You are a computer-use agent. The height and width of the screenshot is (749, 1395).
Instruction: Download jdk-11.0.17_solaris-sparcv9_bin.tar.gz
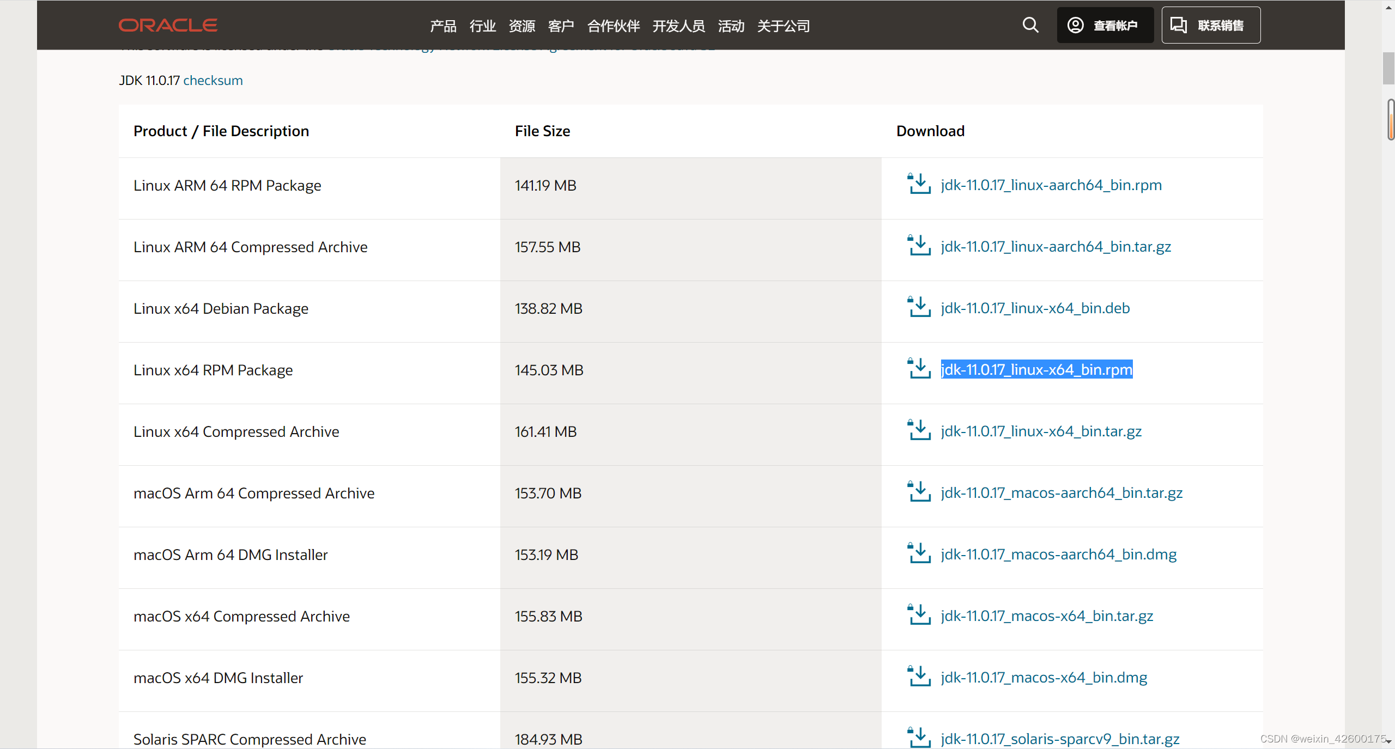pos(1060,739)
